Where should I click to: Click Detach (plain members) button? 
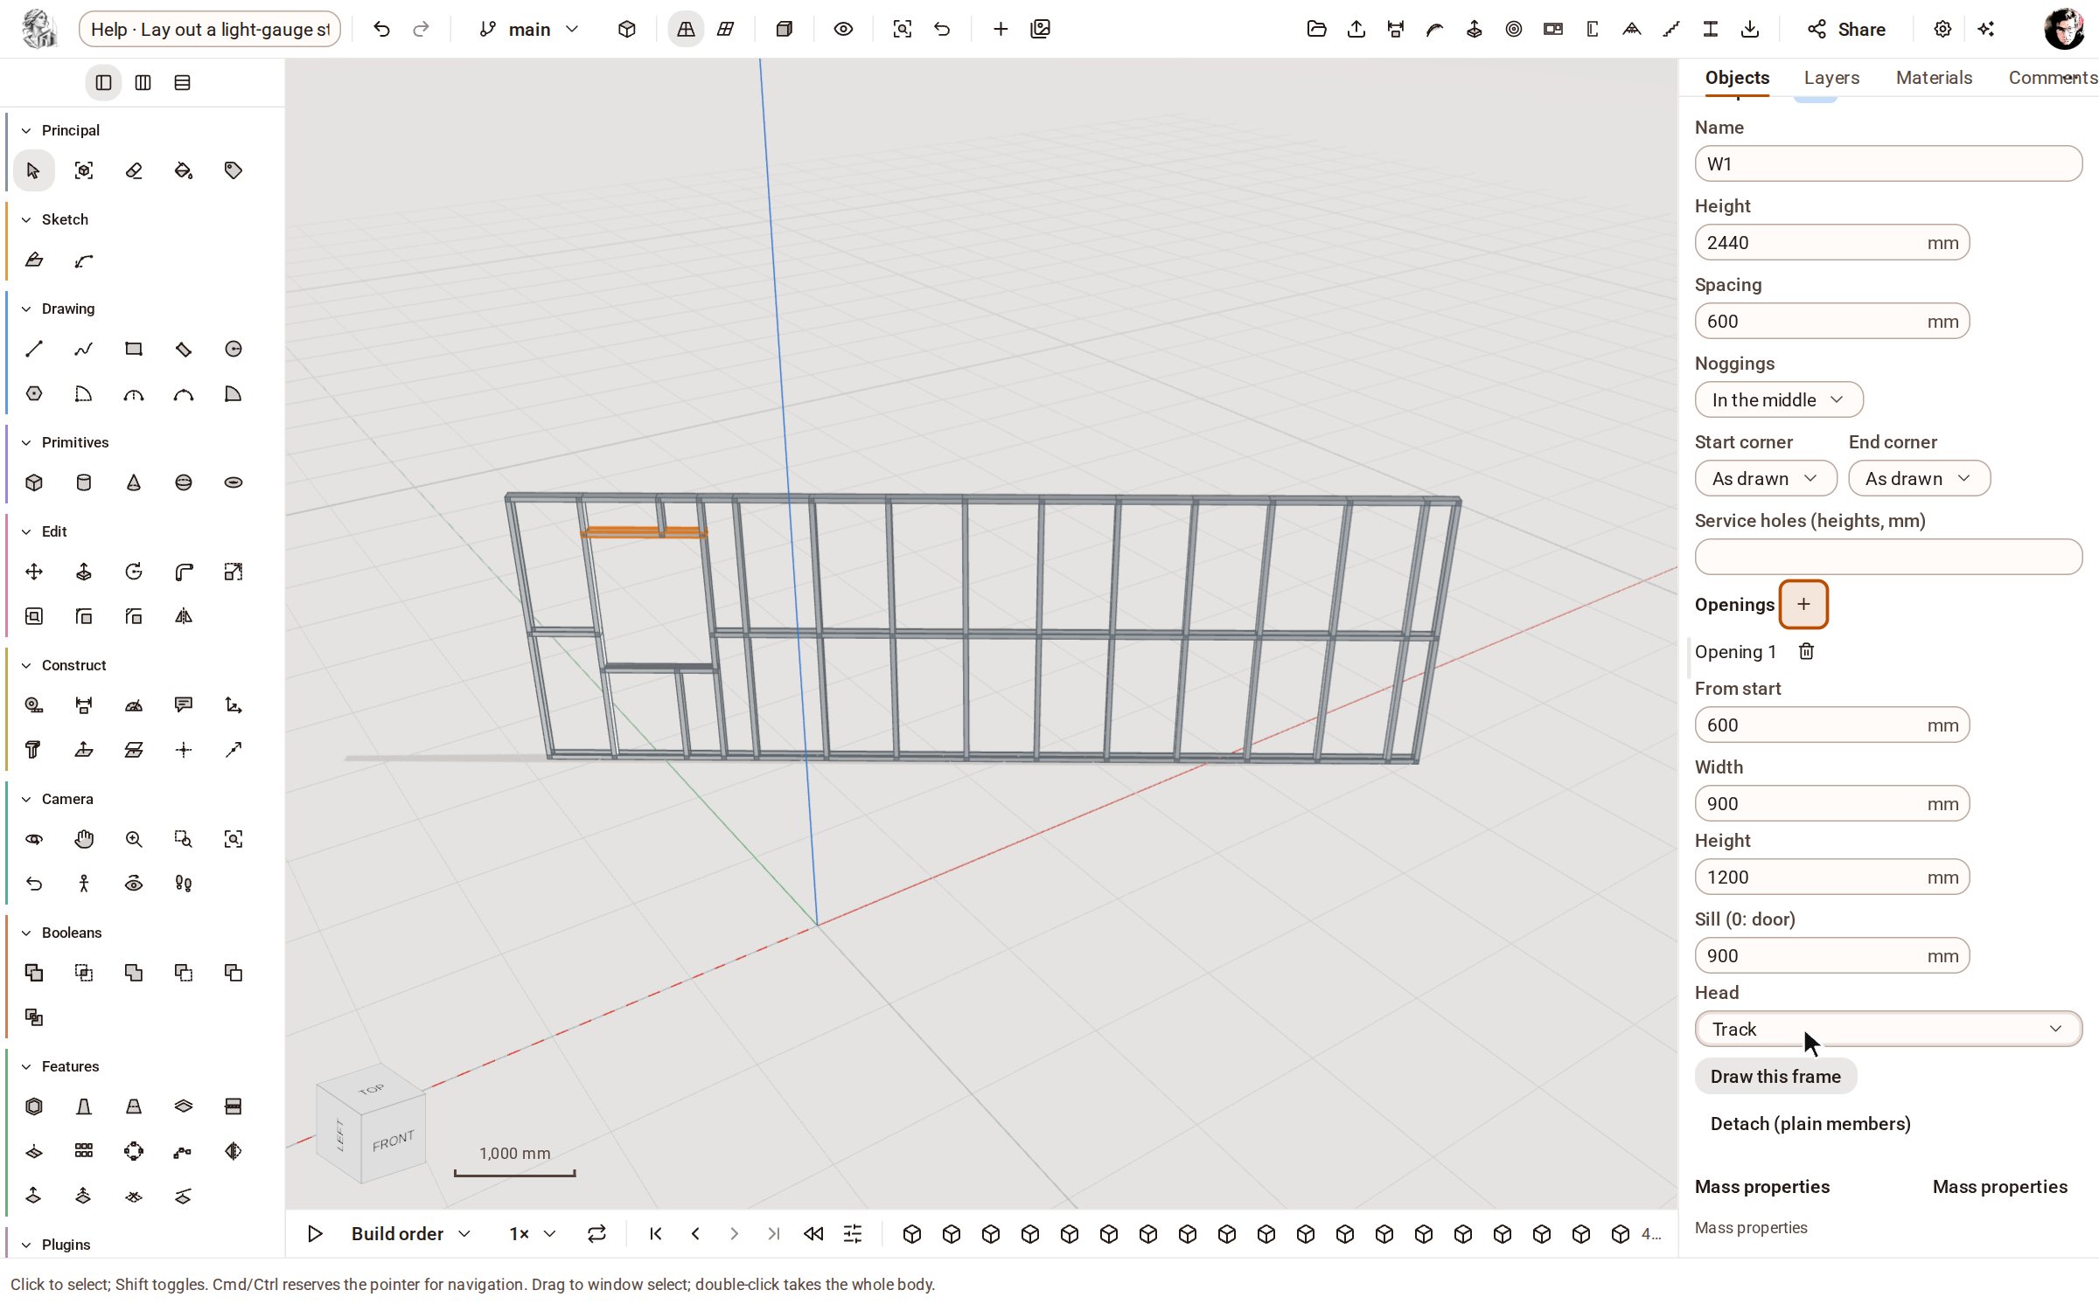coord(1810,1123)
